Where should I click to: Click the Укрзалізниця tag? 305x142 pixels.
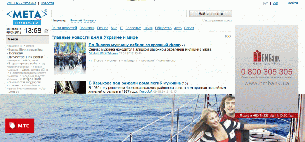(x=32, y=85)
